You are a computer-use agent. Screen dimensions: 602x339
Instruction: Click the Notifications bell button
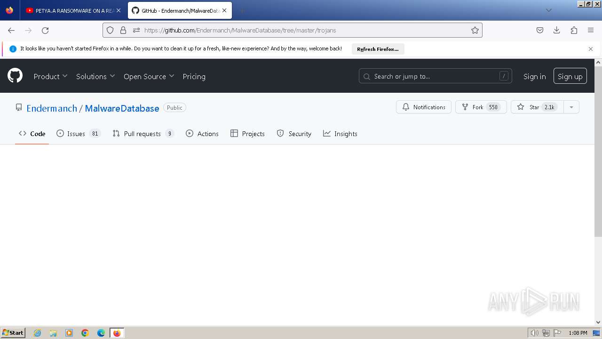coord(424,107)
